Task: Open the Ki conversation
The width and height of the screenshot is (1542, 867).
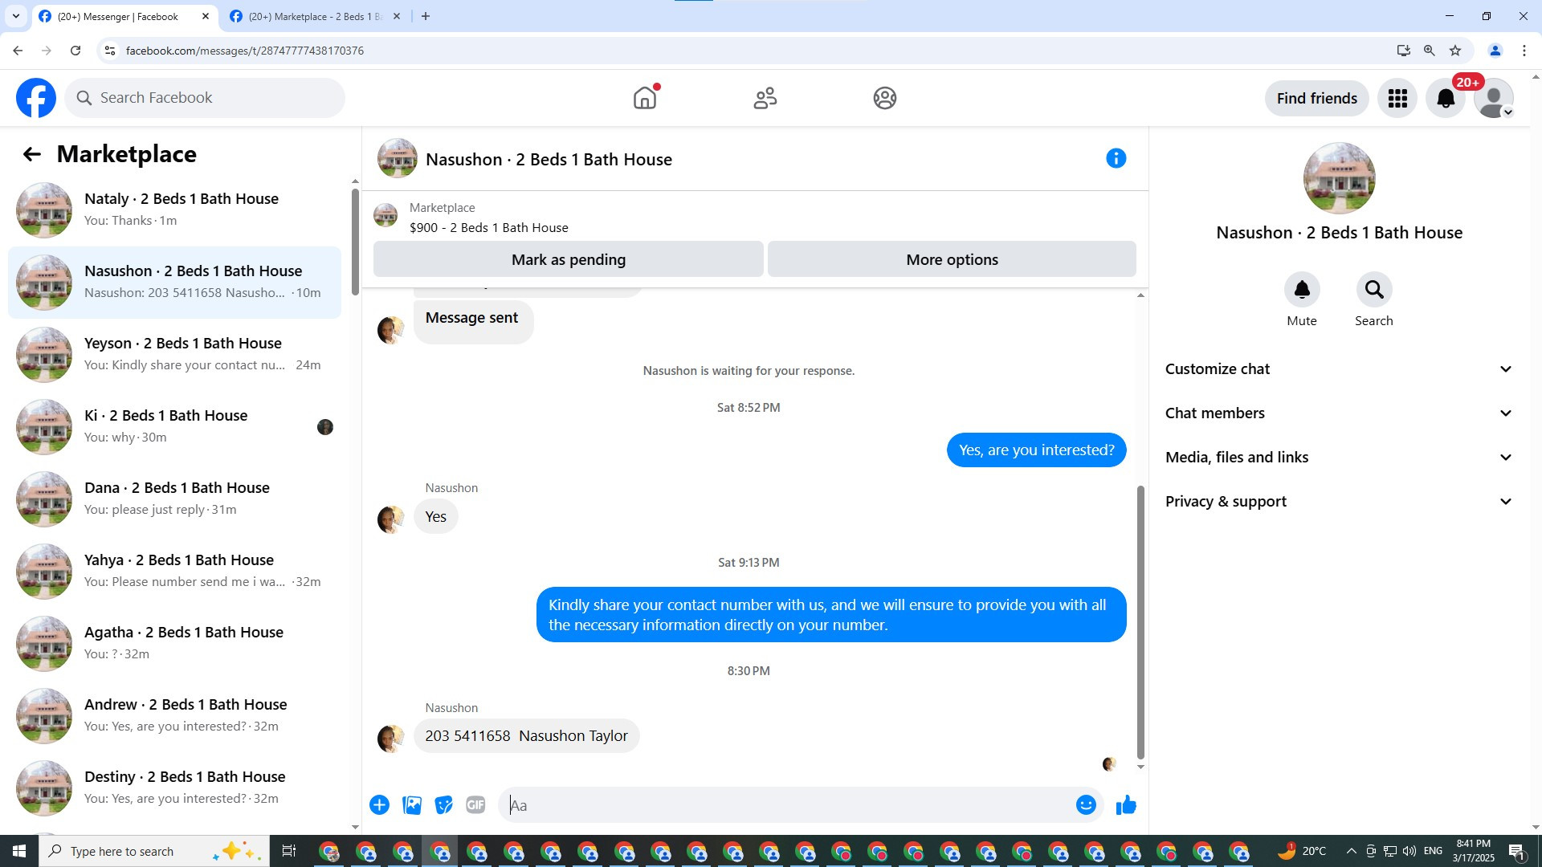Action: click(x=174, y=427)
